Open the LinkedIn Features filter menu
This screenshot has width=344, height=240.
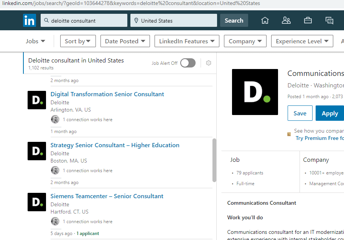tap(187, 41)
